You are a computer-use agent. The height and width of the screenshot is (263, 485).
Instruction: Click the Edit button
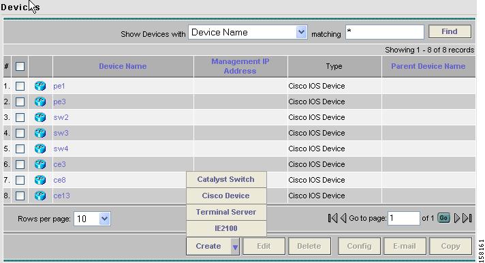pyautogui.click(x=264, y=246)
